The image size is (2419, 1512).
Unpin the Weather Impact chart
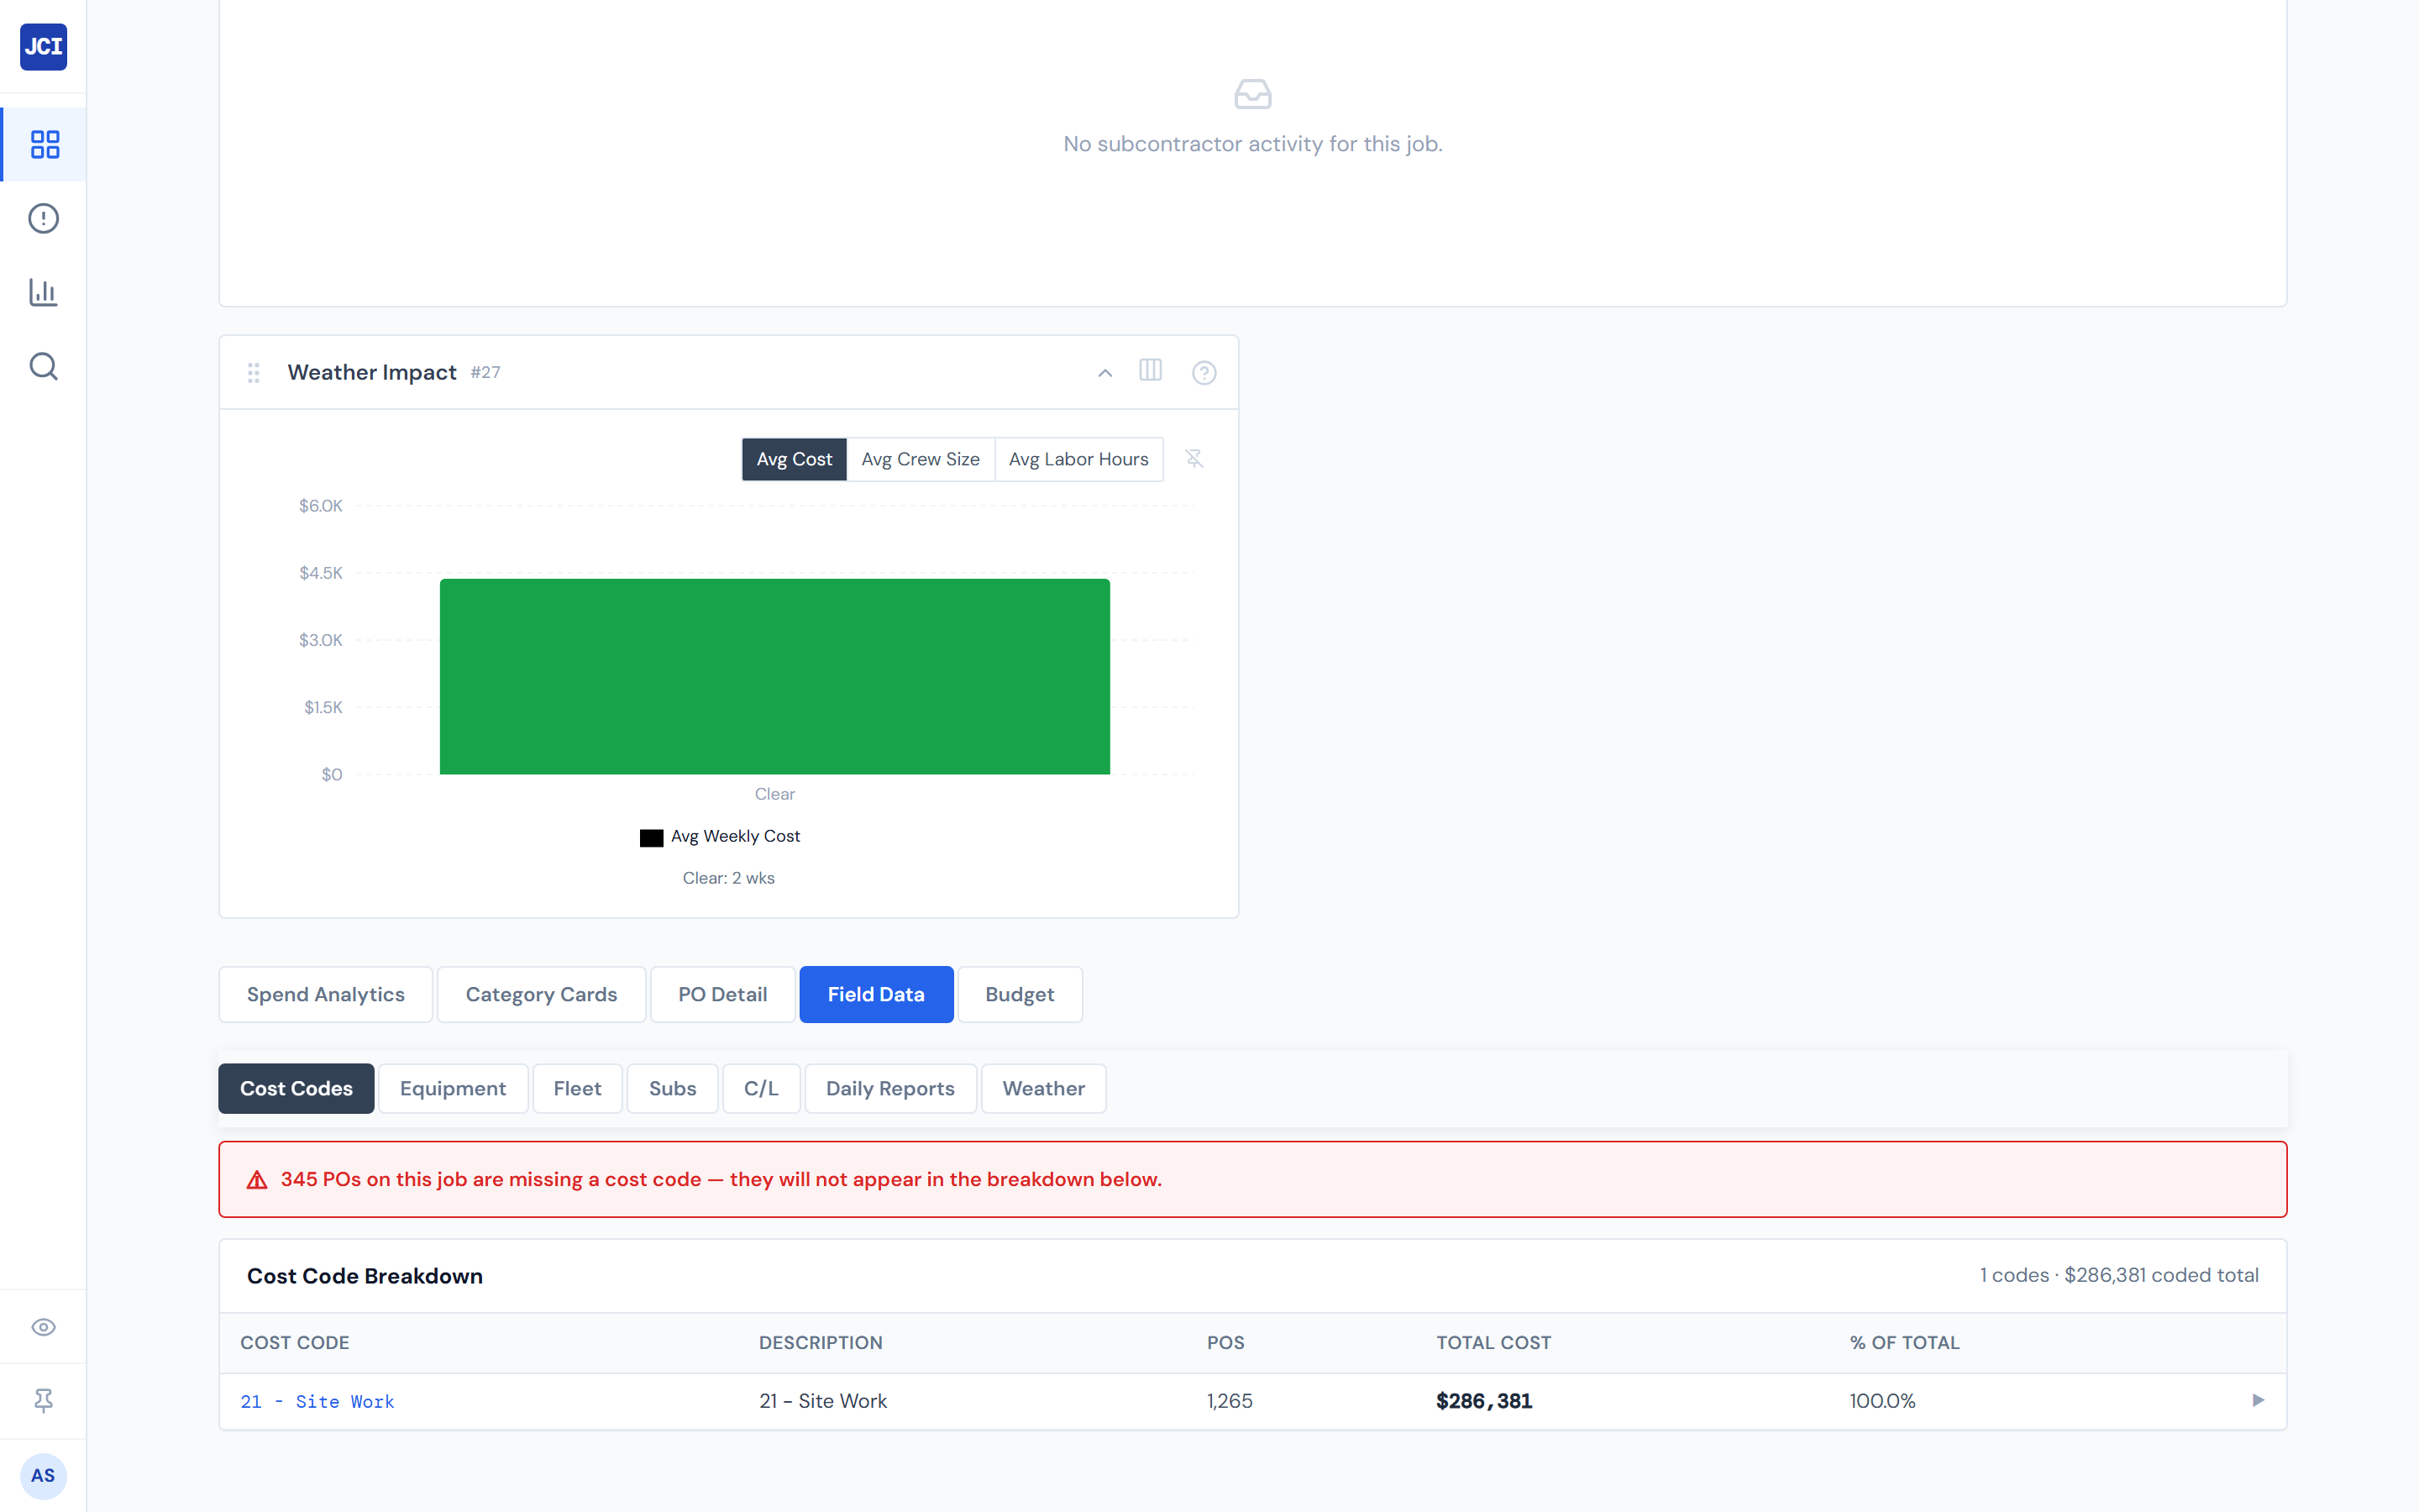tap(1195, 459)
